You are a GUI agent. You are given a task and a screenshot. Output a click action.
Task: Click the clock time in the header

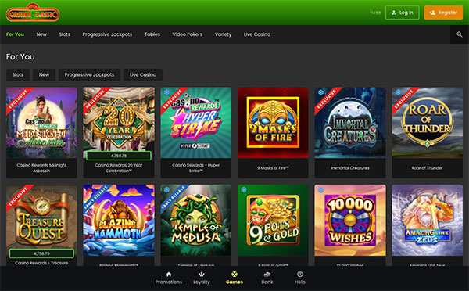[376, 13]
